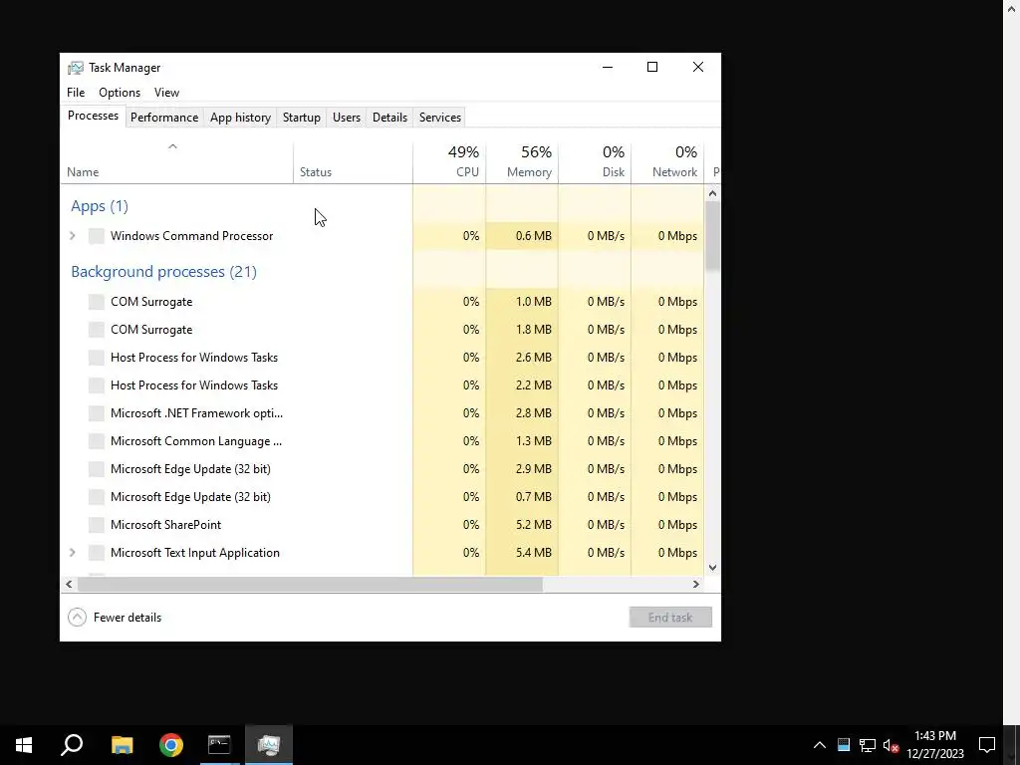The width and height of the screenshot is (1020, 765).
Task: Launch Google Chrome from the taskbar
Action: 171,745
